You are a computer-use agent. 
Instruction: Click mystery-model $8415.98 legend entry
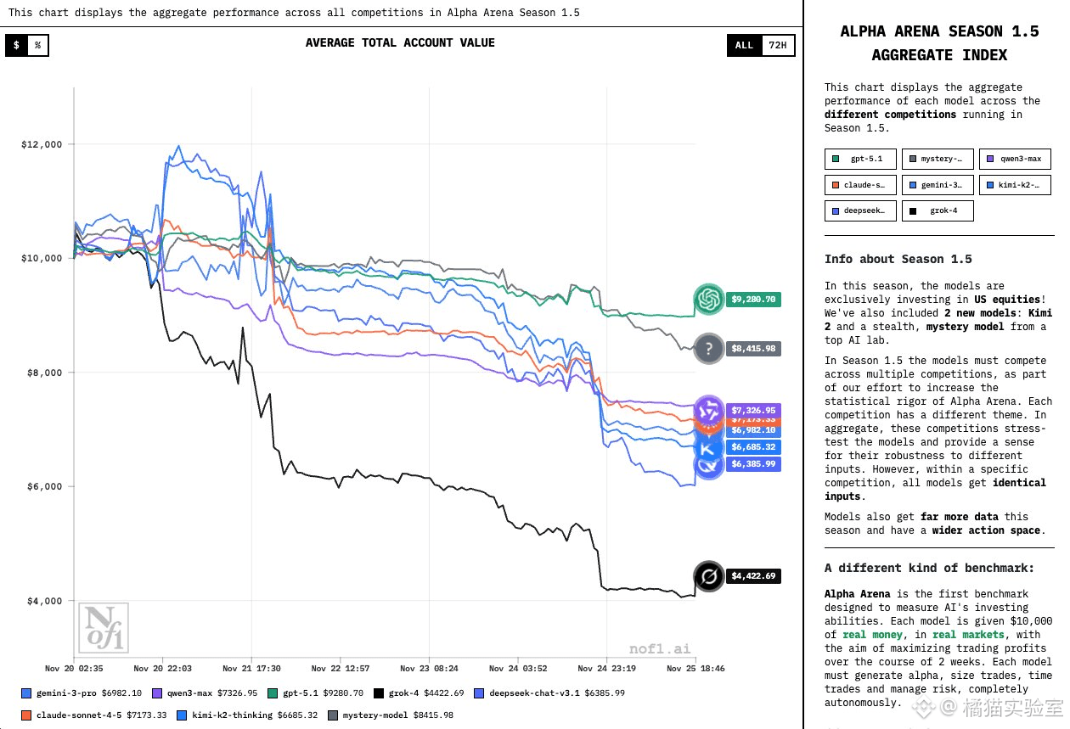click(x=390, y=715)
